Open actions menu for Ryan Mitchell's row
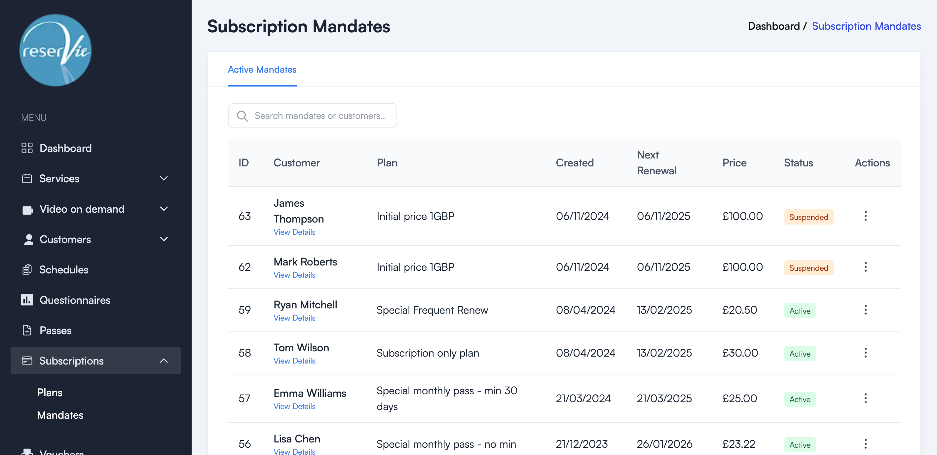937x455 pixels. 866,310
